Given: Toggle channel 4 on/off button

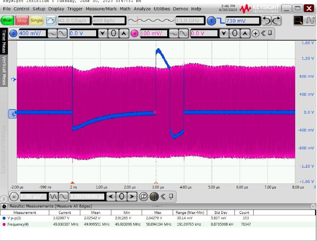Looking at the screenshot, I should coord(134,33).
